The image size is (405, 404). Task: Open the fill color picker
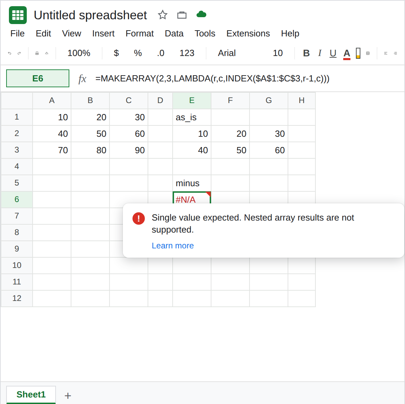tap(358, 53)
